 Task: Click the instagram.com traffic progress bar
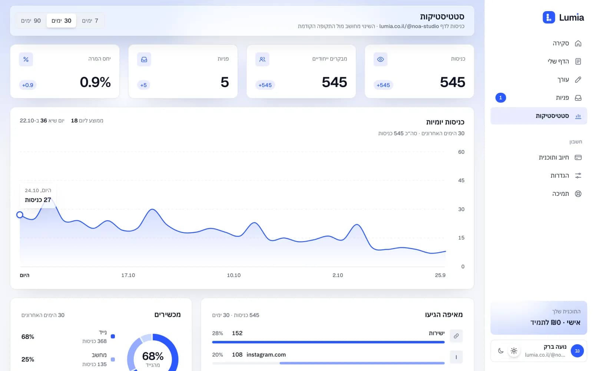[x=328, y=363]
